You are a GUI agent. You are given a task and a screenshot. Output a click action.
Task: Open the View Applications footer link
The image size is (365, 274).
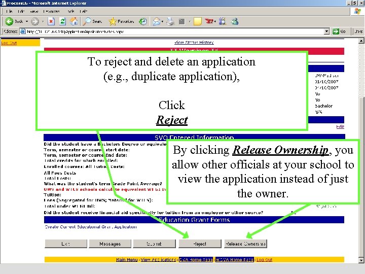(x=158, y=260)
